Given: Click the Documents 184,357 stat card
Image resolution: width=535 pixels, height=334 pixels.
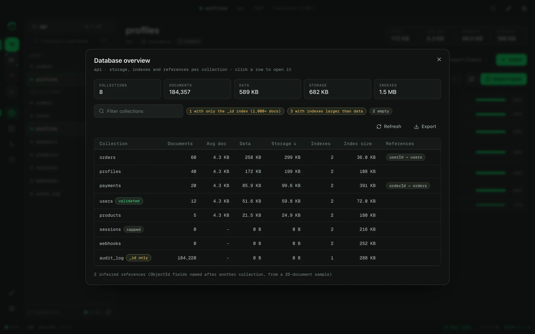Looking at the screenshot, I should (x=197, y=89).
